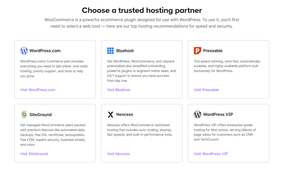Click the SiteGround green logo icon
Viewport: 287px width, 169px height.
(24, 115)
